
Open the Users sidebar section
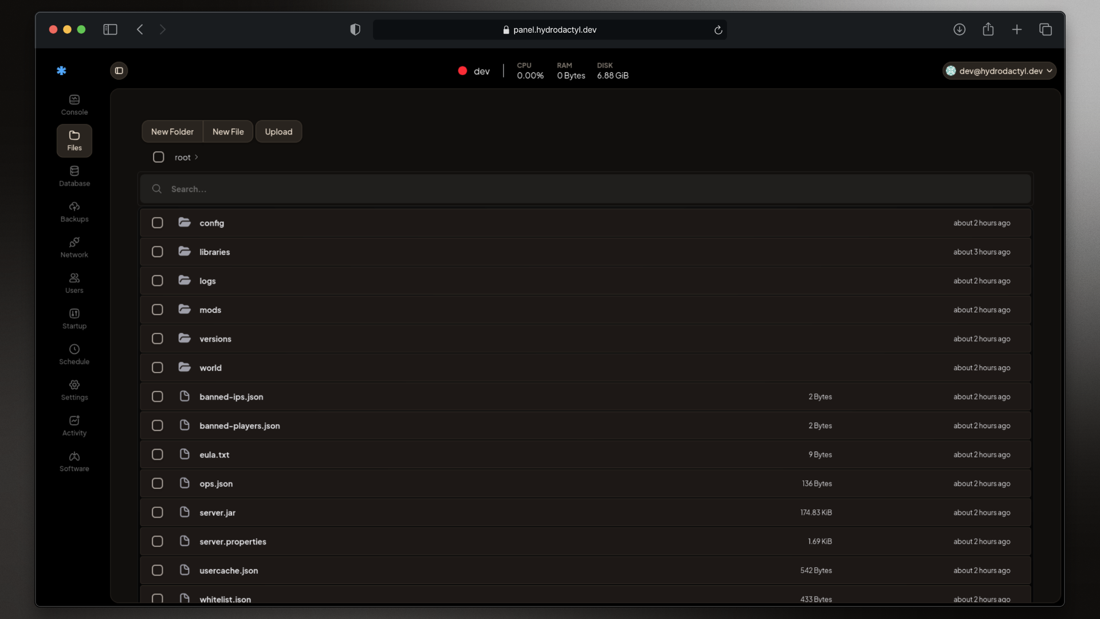pyautogui.click(x=74, y=283)
